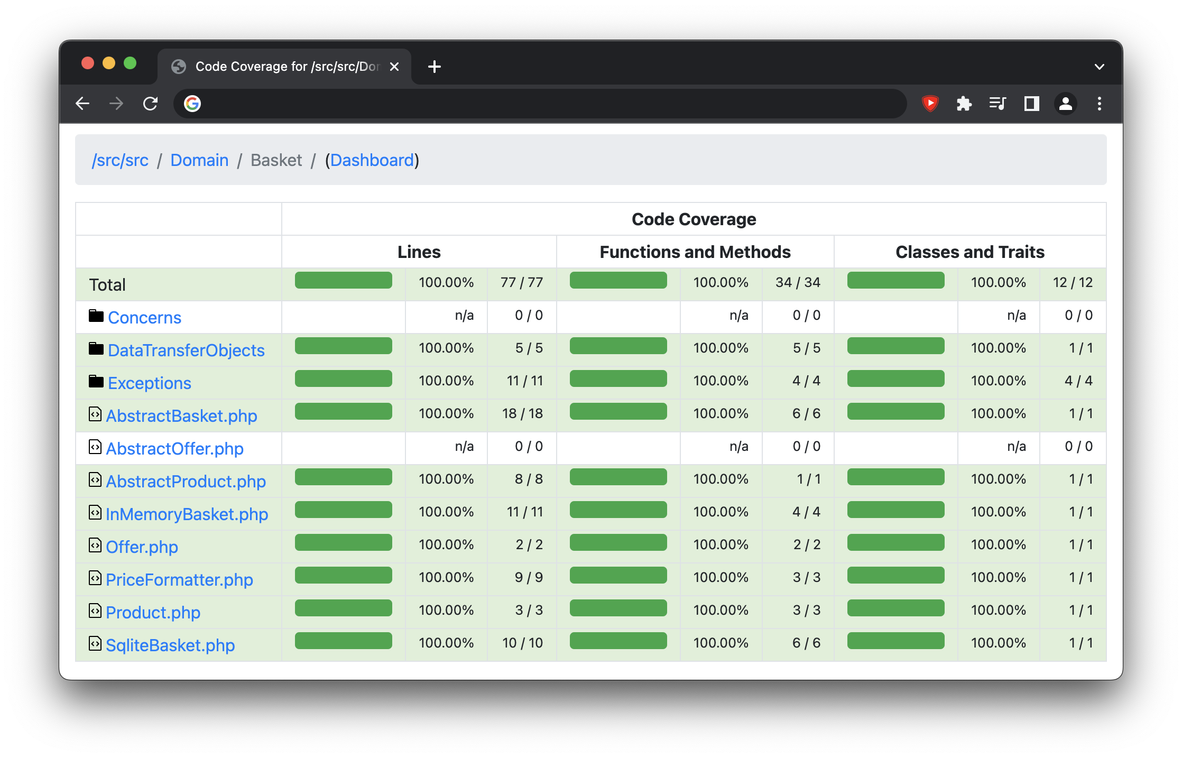Open the browser three-dot menu
The width and height of the screenshot is (1182, 758).
point(1100,104)
